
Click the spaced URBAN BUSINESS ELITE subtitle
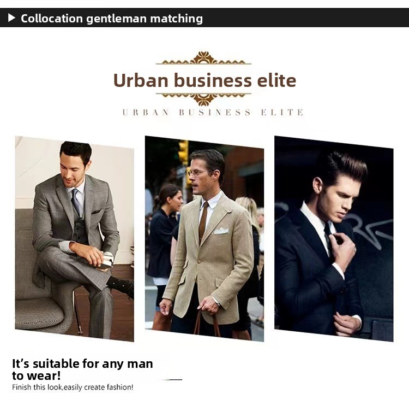(213, 113)
